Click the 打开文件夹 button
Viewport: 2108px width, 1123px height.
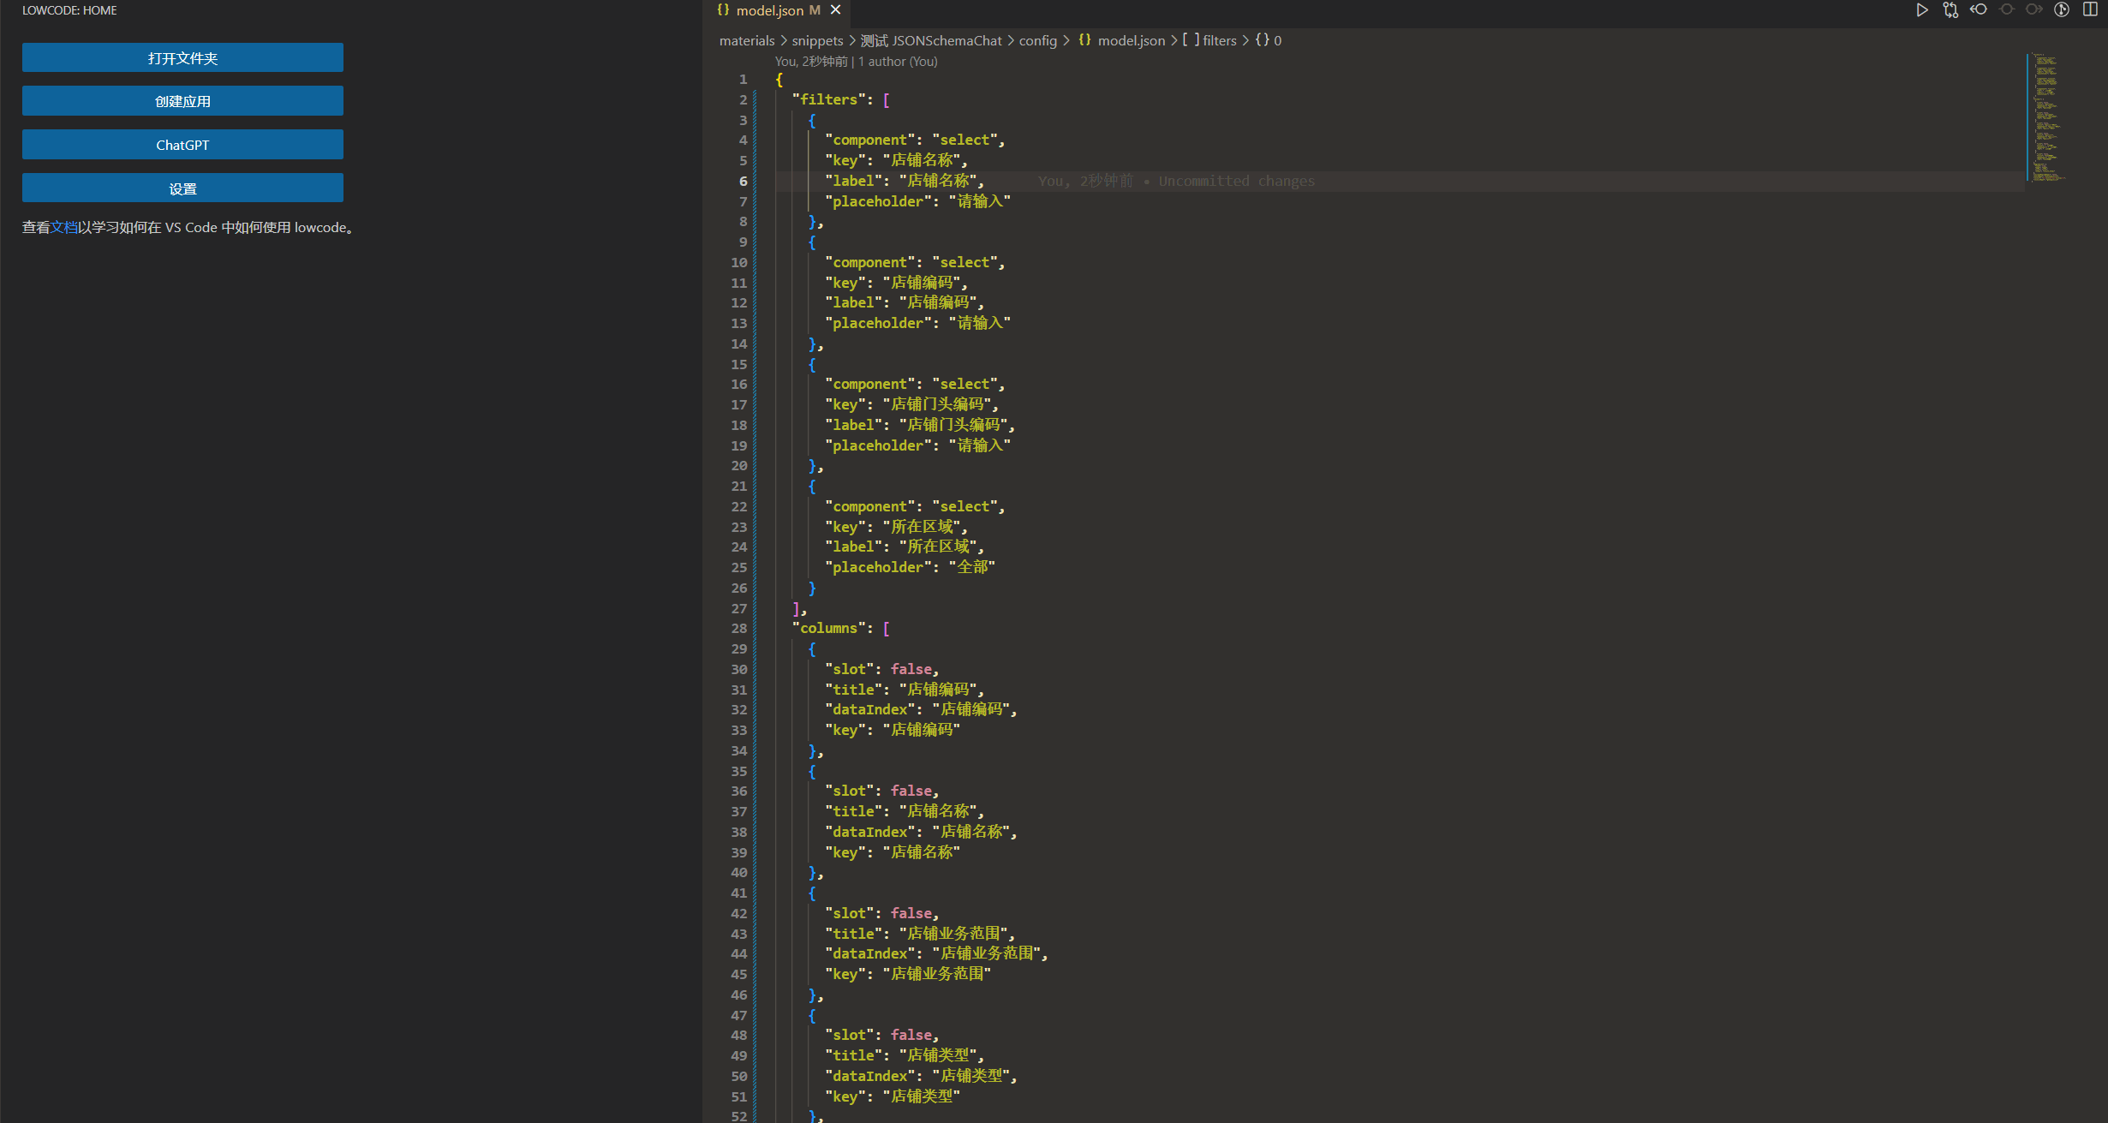(x=182, y=58)
